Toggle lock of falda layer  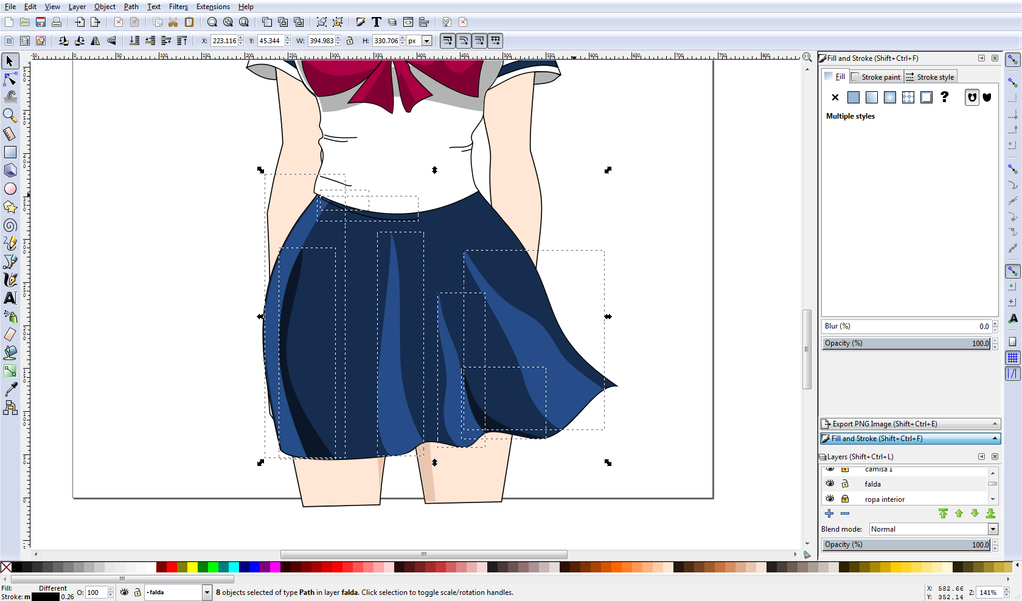pos(845,484)
